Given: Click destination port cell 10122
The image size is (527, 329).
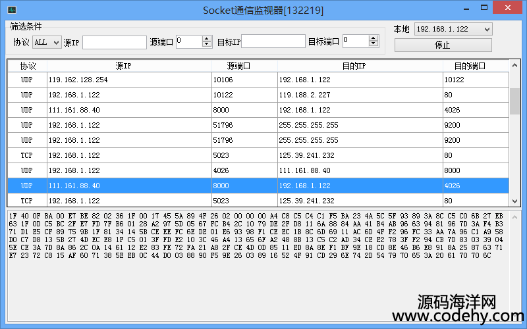Looking at the screenshot, I should coord(476,80).
